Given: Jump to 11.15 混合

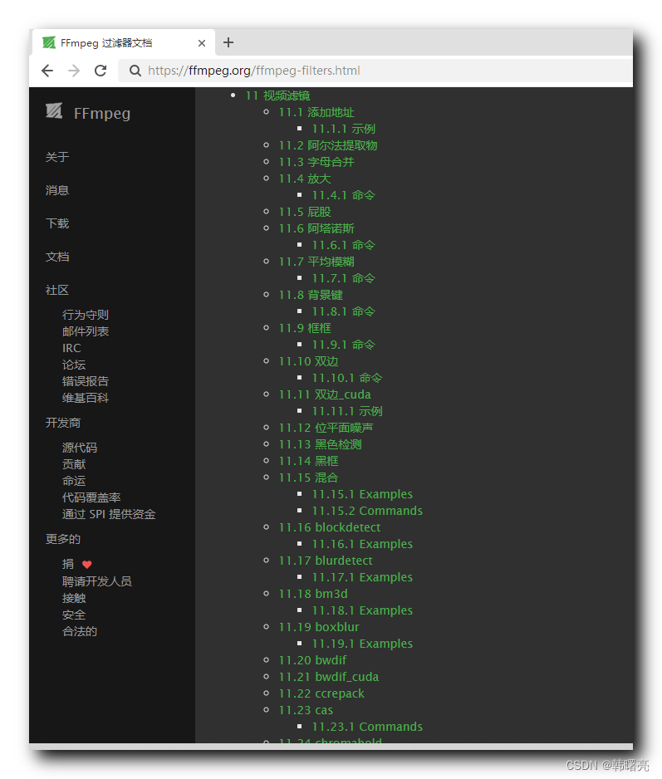Looking at the screenshot, I should (x=308, y=478).
